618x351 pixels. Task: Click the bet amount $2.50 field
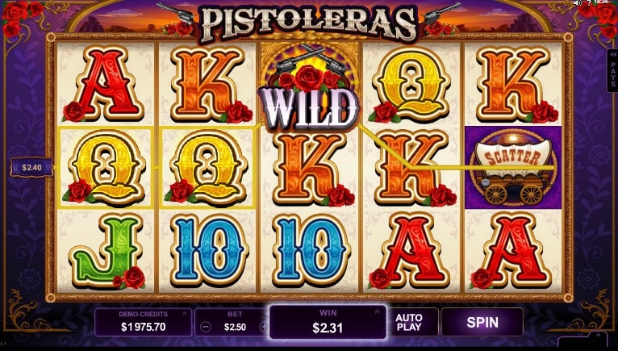(235, 327)
